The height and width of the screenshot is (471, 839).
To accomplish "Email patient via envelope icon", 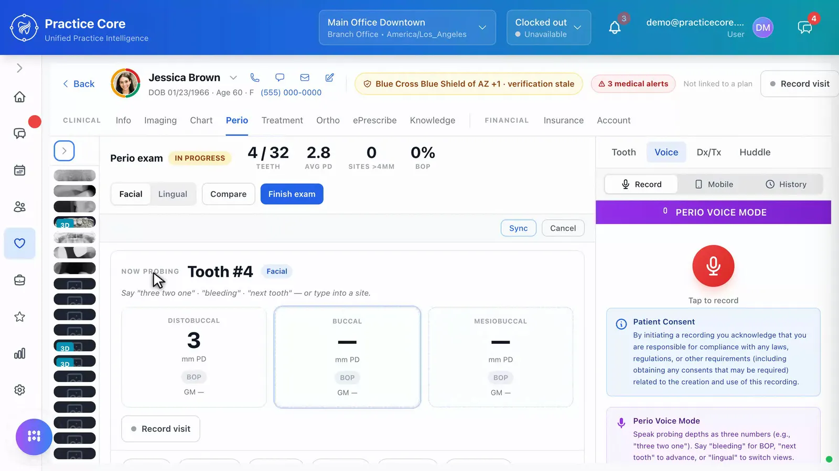I will (x=305, y=77).
